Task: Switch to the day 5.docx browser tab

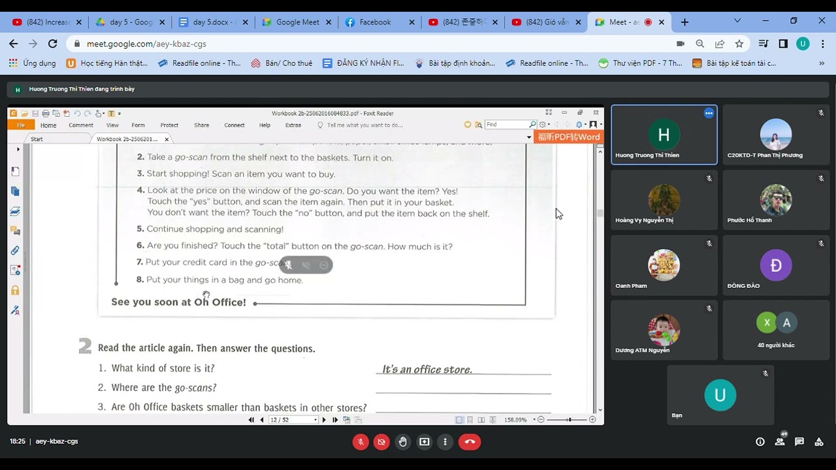Action: click(214, 22)
